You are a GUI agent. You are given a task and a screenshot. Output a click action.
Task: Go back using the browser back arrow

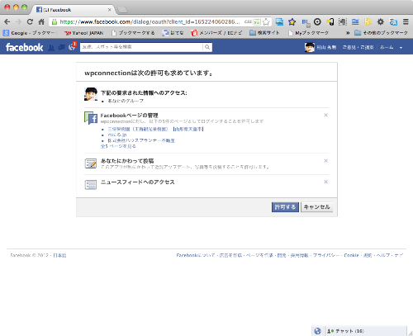coord(7,21)
